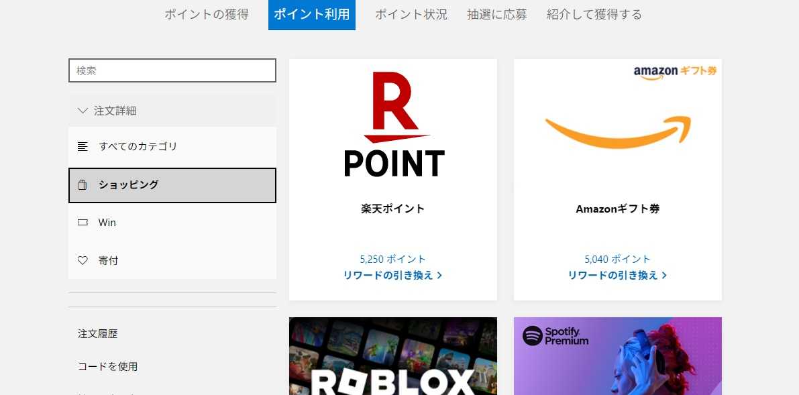Click the shopping bag icon
This screenshot has height=395, width=799.
[83, 185]
